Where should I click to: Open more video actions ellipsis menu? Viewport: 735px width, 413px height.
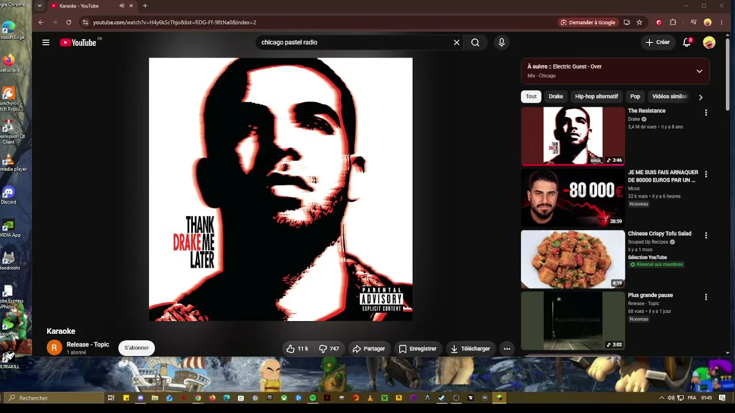(x=507, y=349)
